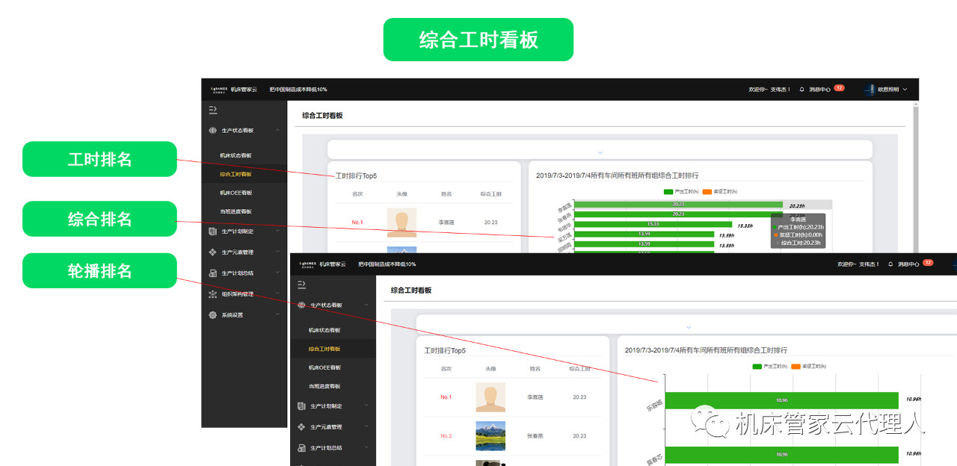Screen dimensions: 957x466
Task: Open 当班进度看板 in front window sidebar
Action: 324,386
